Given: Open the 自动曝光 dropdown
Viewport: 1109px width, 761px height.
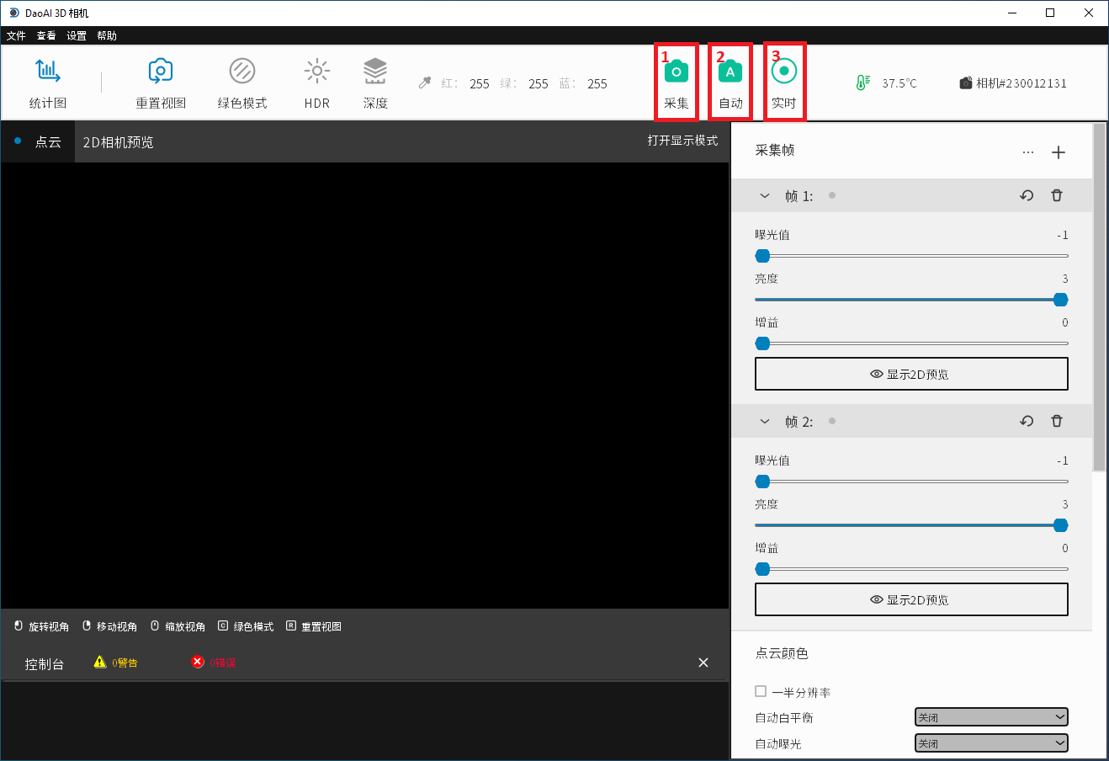Looking at the screenshot, I should pyautogui.click(x=991, y=743).
